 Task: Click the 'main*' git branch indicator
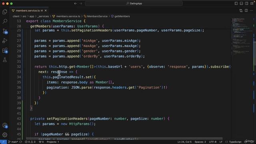tap(13, 142)
